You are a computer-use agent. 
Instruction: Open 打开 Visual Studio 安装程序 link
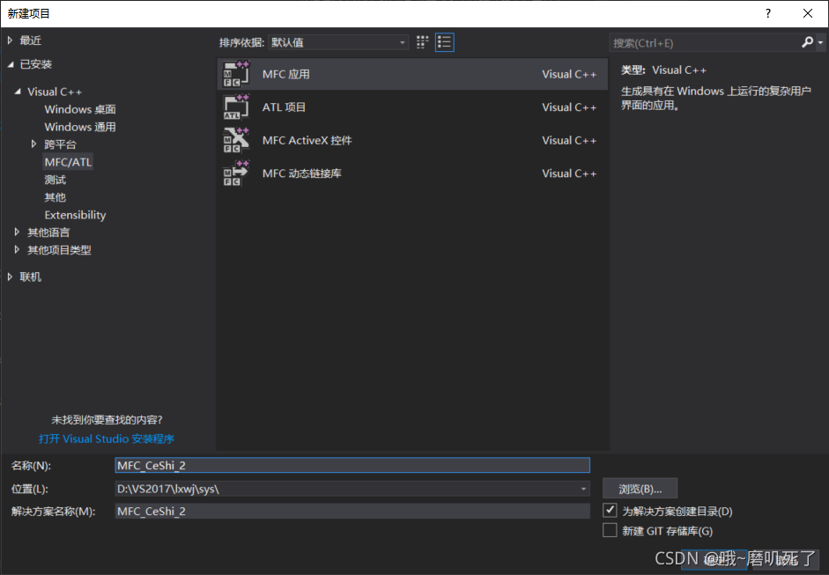coord(107,439)
